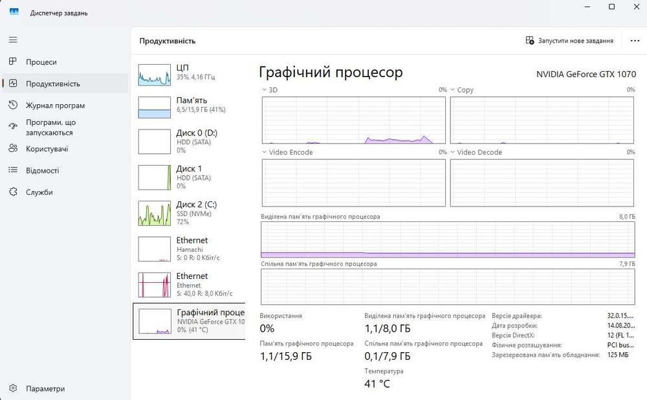647x400 pixels.
Task: Click the Версія драйвера label
Action: [x=516, y=316]
